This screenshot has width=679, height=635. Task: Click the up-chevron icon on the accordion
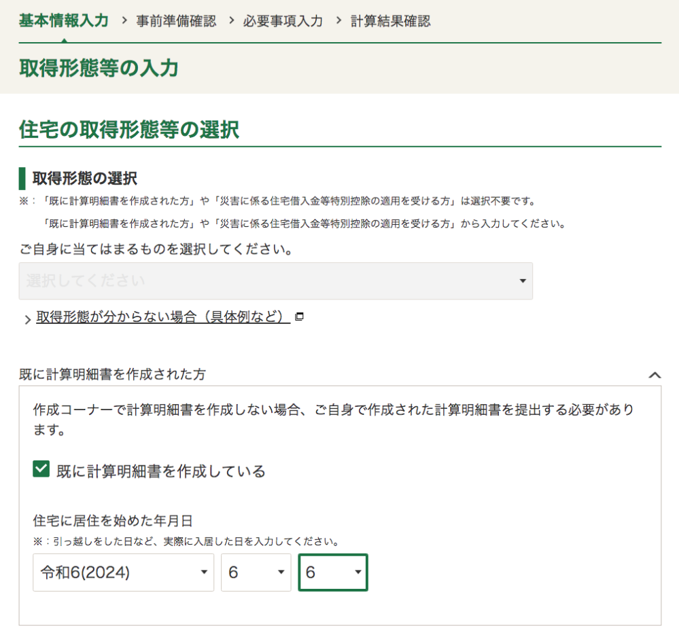[655, 374]
